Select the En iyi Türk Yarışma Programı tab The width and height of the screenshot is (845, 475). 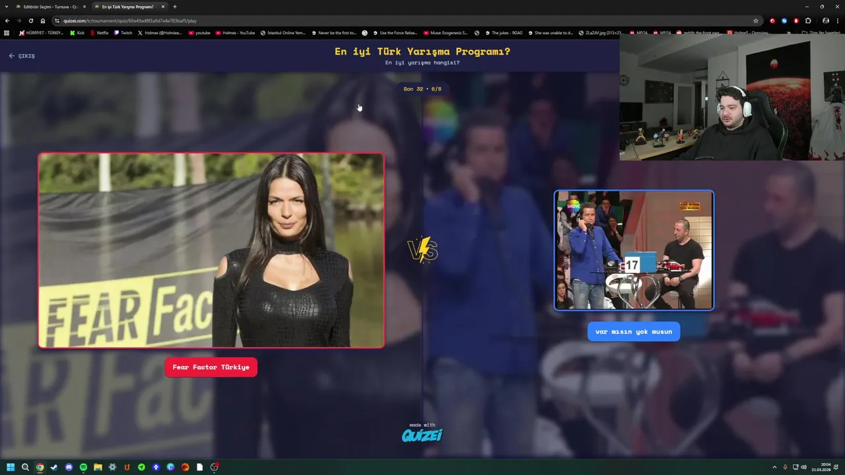(129, 7)
